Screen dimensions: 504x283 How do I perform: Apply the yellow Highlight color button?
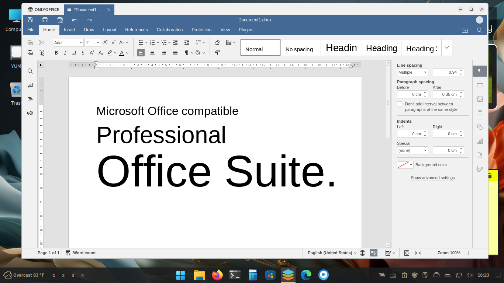[x=110, y=53]
